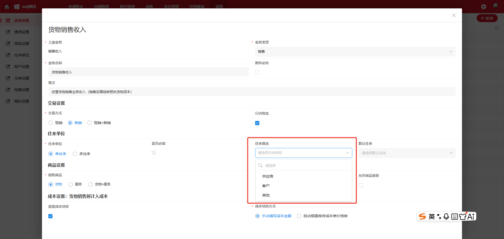Open the 业务类型 dropdown
Viewport: 504px width, 239px height.
point(355,52)
